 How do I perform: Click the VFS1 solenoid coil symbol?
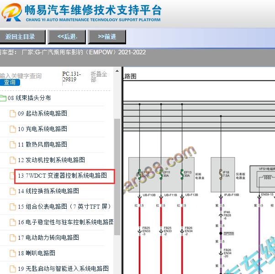[268, 177]
